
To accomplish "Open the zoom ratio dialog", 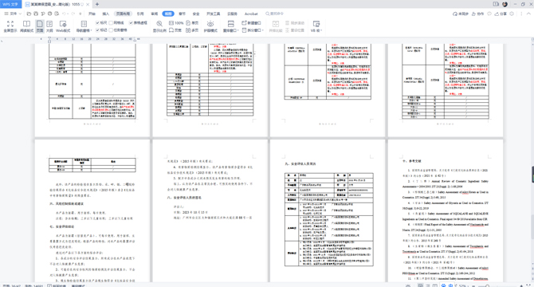I will click(159, 26).
